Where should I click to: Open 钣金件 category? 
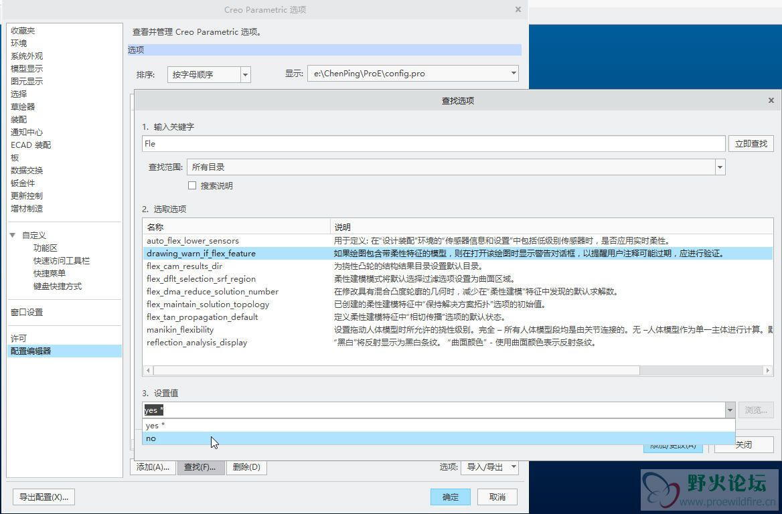tap(23, 183)
